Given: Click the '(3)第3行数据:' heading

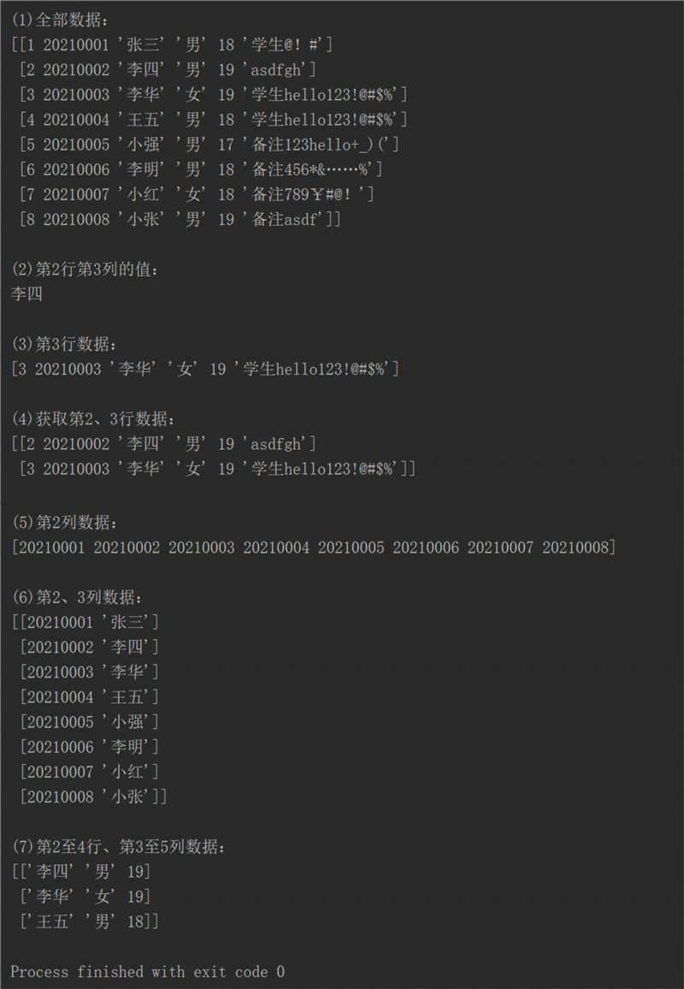Looking at the screenshot, I should (x=65, y=345).
